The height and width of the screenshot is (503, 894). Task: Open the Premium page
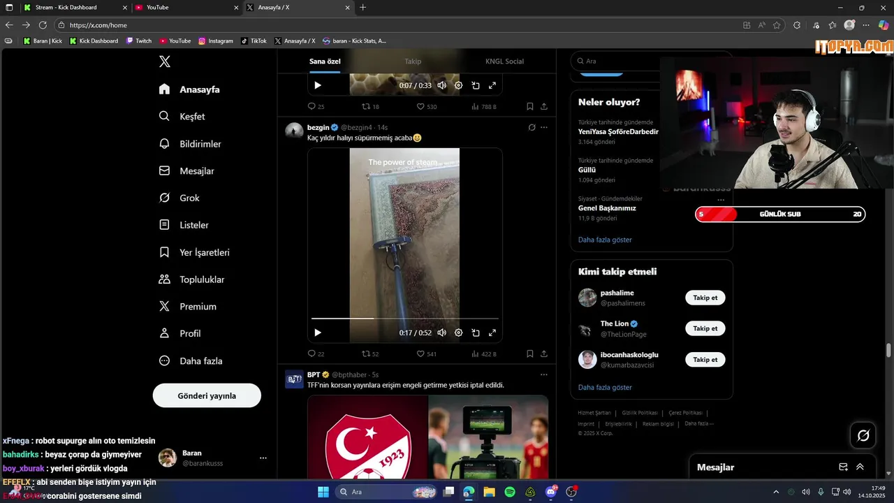pyautogui.click(x=188, y=307)
